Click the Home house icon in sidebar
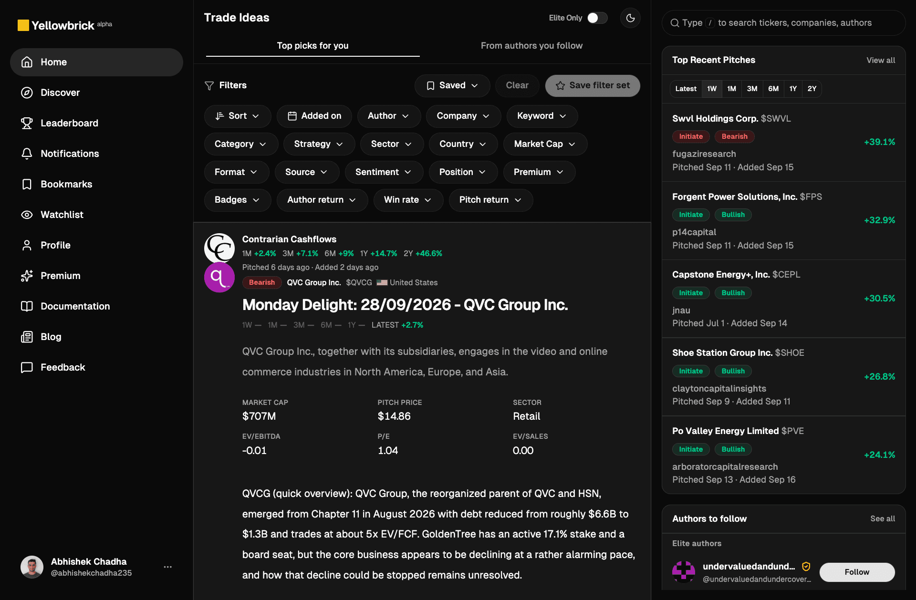 point(27,62)
